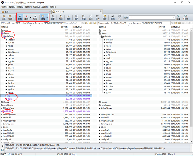The width and height of the screenshot is (193, 156).
Task: Open the Differences (差别) dropdown arrow
Action: (31, 17)
